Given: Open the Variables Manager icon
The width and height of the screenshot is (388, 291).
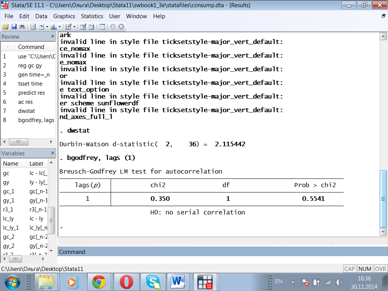Looking at the screenshot, I should (102, 27).
